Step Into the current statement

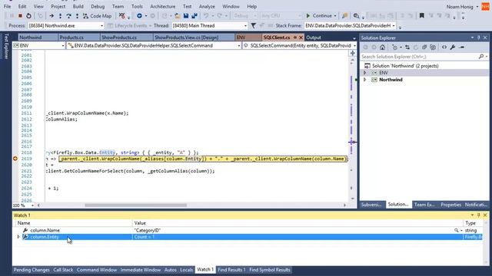pos(60,15)
